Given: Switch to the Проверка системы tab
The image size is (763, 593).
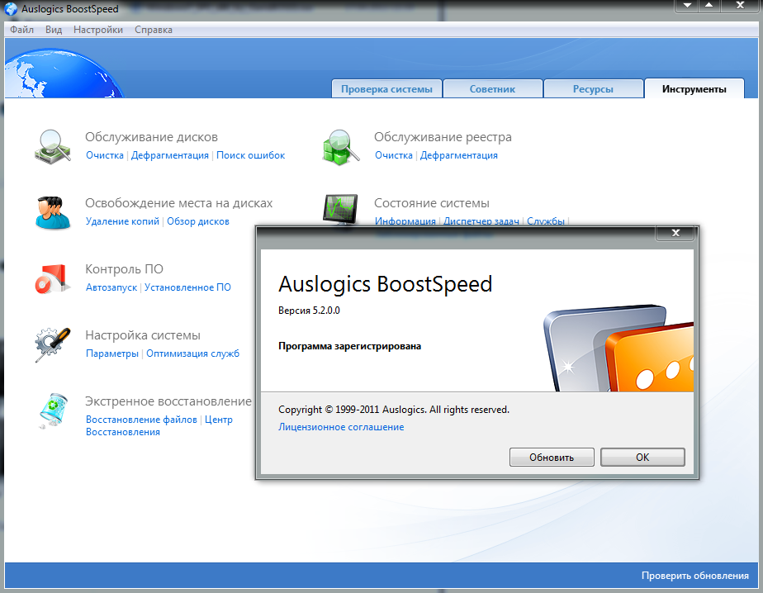Looking at the screenshot, I should pos(386,89).
